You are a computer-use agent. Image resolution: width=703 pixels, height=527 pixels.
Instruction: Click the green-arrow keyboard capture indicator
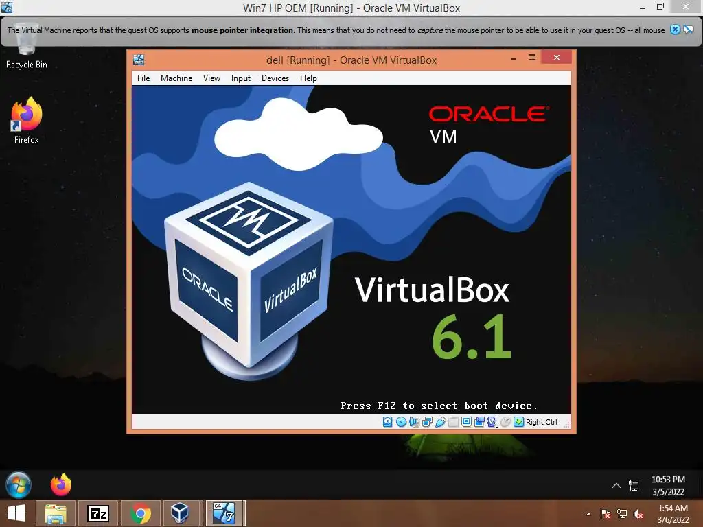pos(519,422)
